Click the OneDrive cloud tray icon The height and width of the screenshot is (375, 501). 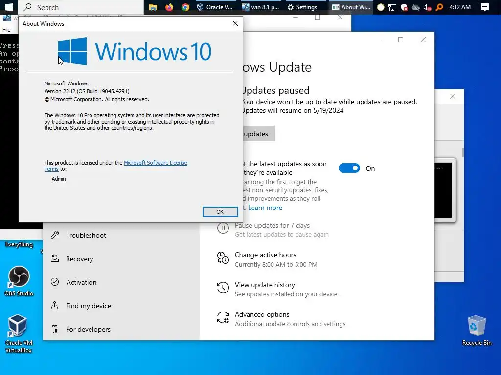tap(416, 7)
